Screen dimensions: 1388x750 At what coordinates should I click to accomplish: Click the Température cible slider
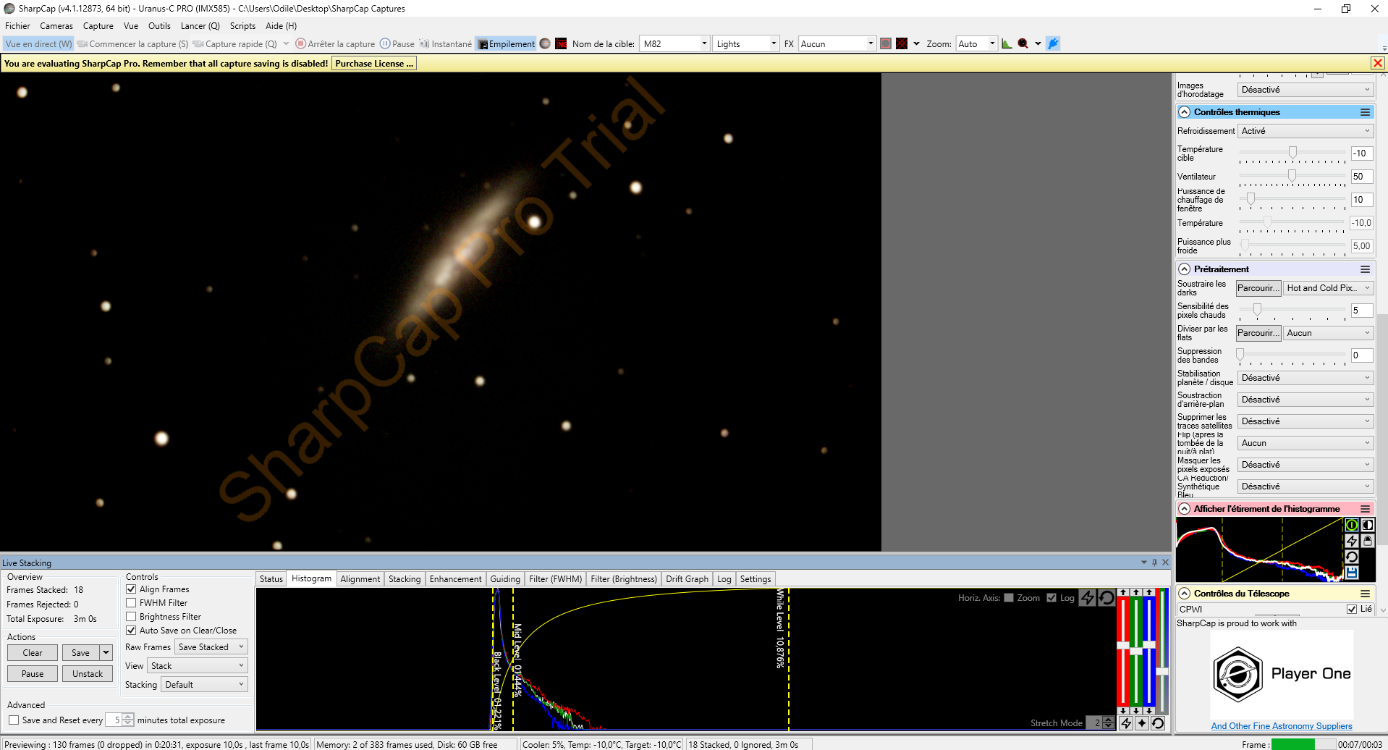pos(1292,153)
